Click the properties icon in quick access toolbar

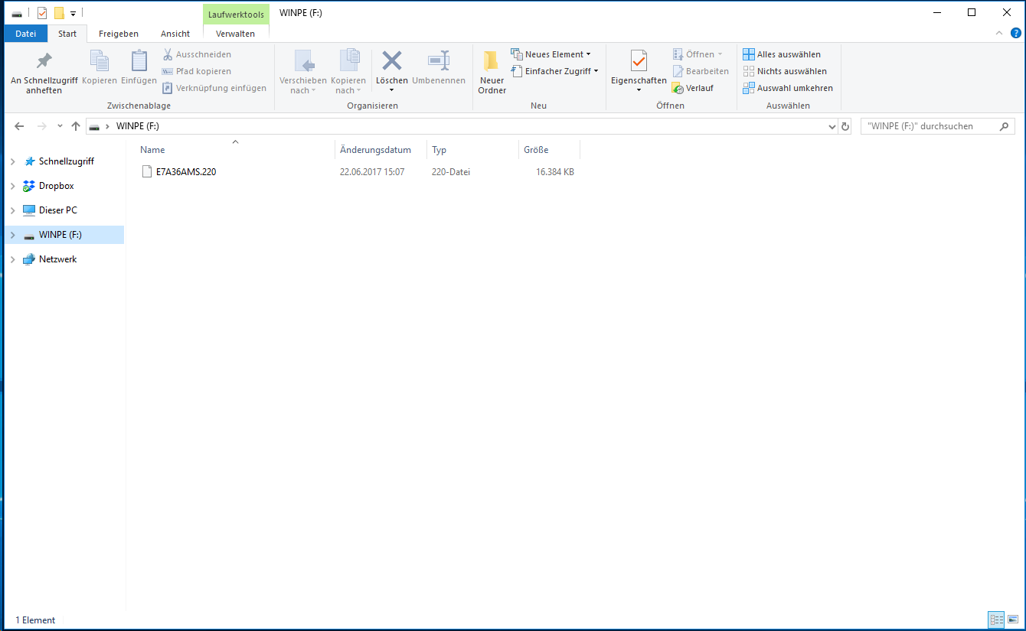point(42,12)
